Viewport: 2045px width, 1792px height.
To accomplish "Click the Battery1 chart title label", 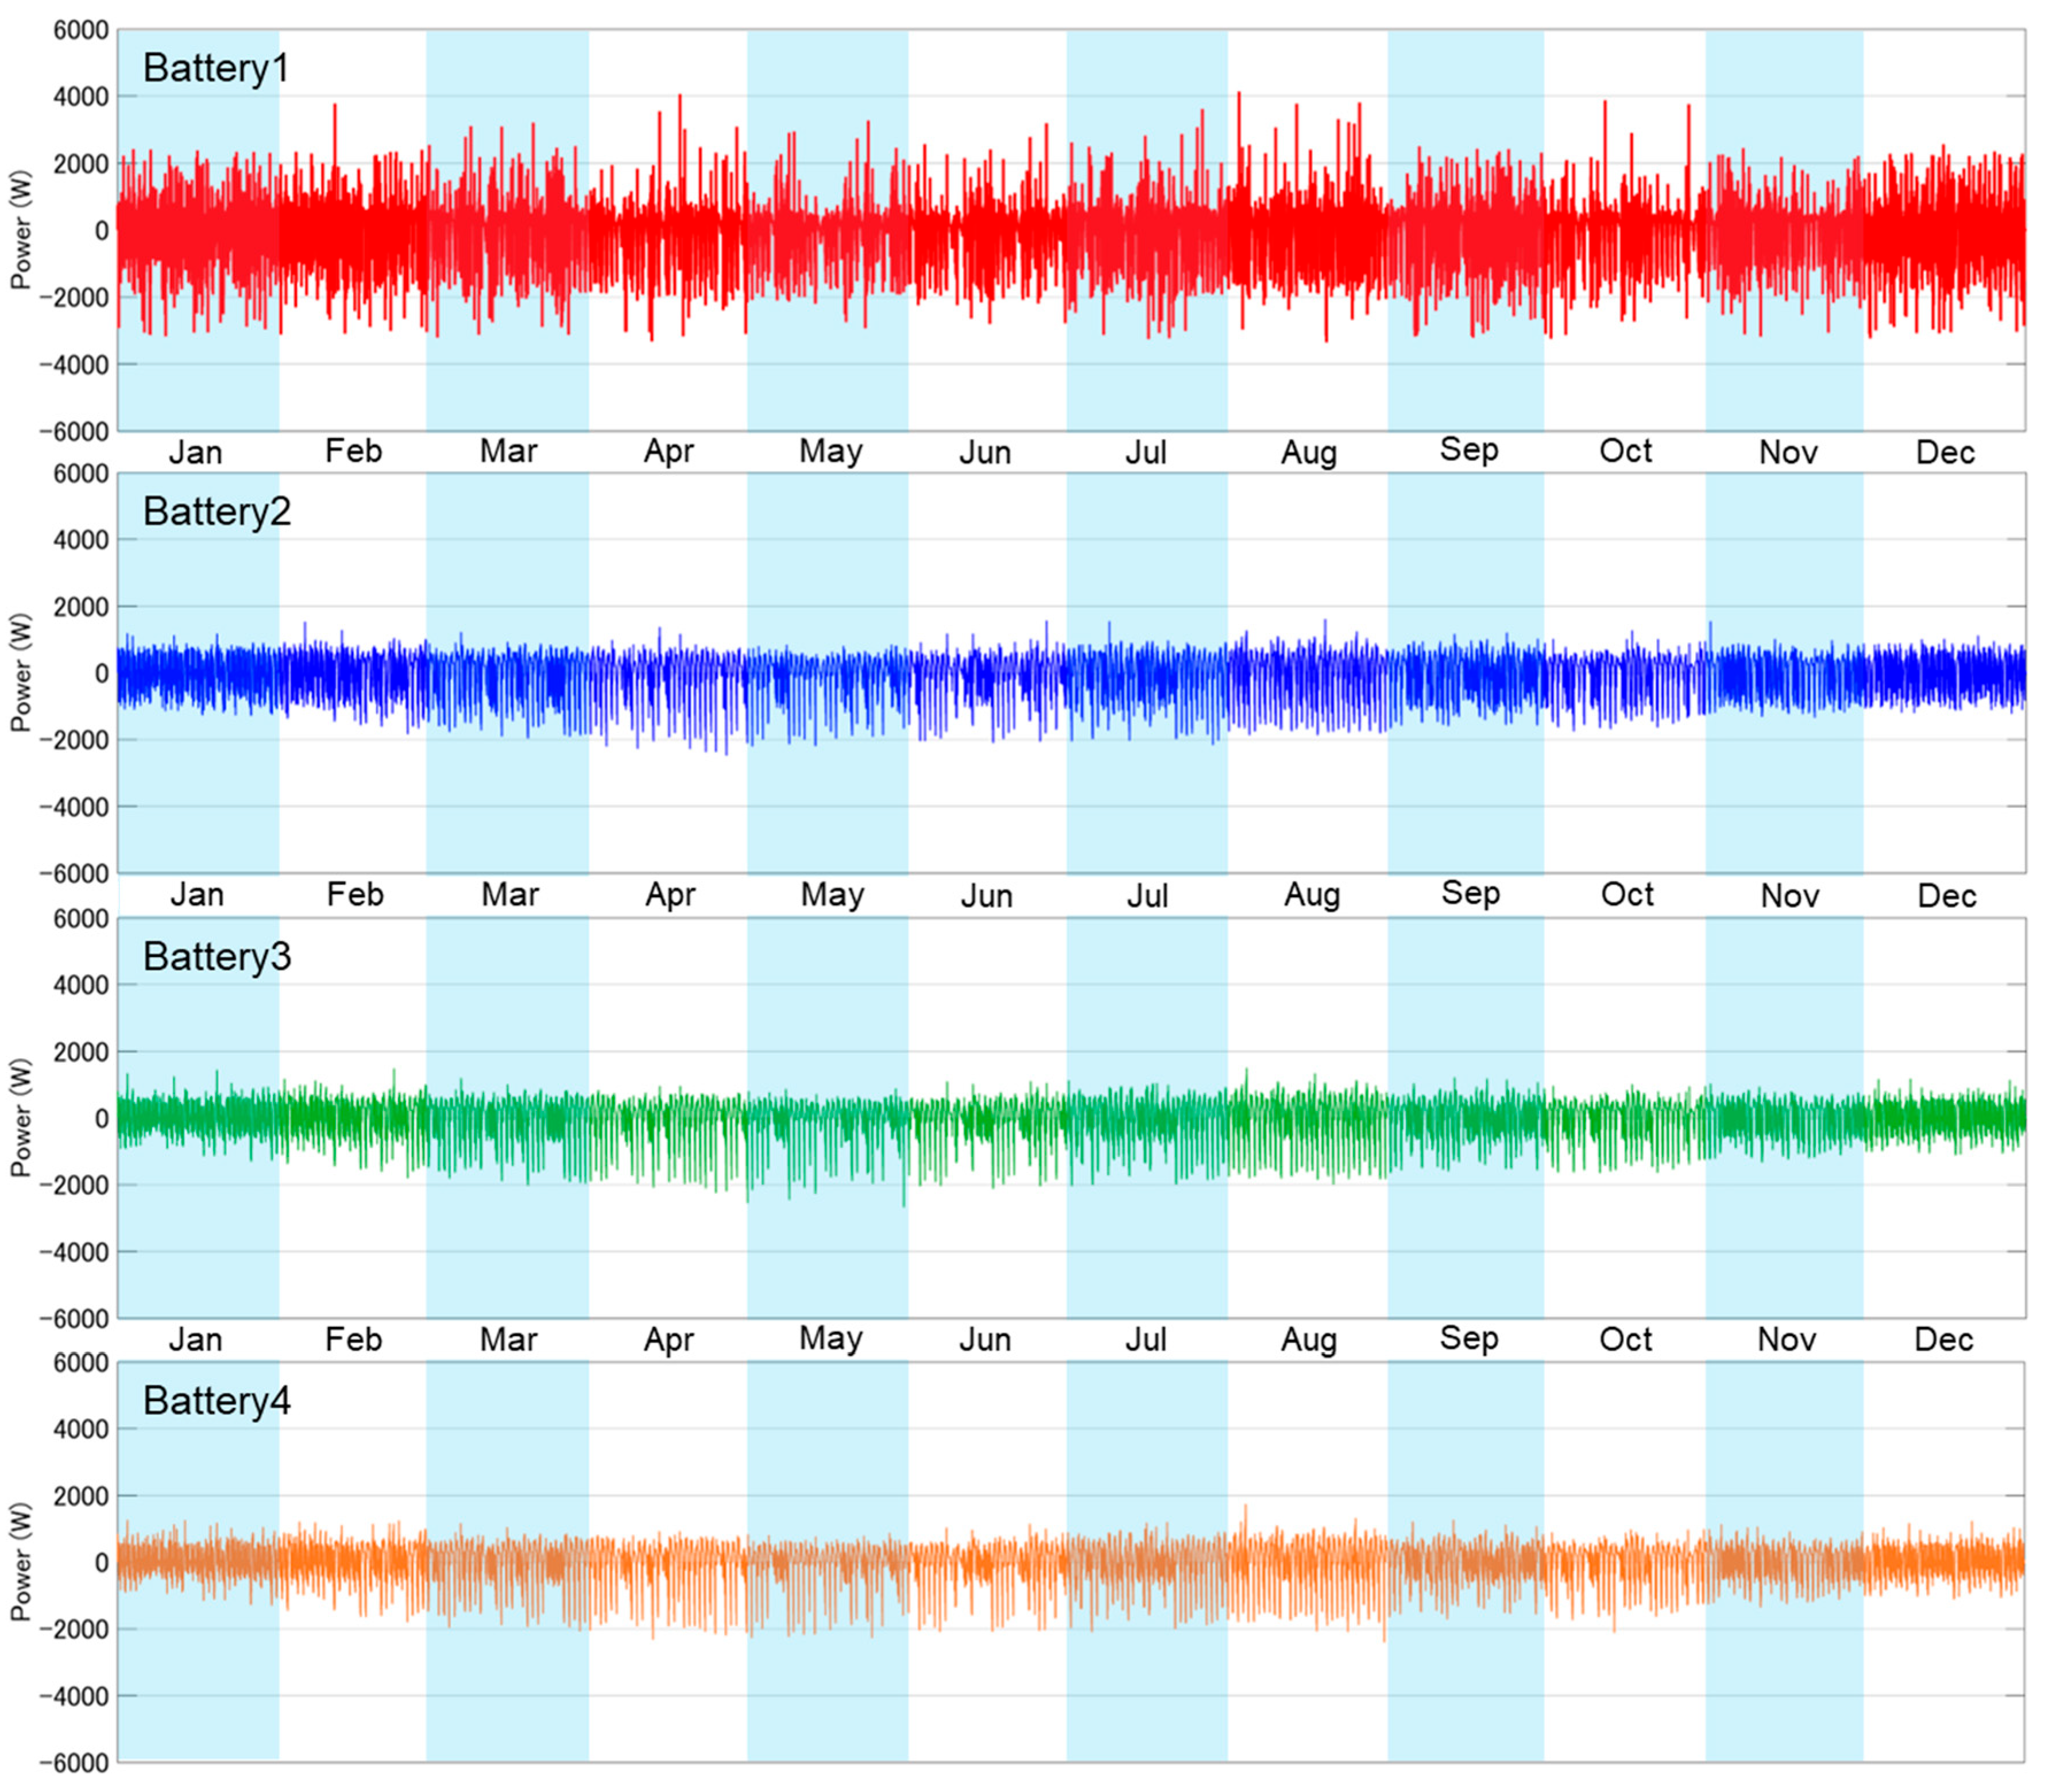I will pos(216,68).
